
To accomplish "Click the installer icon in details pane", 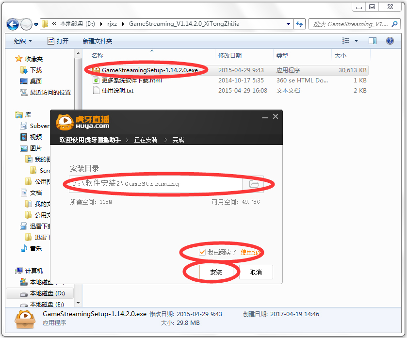I will (x=25, y=319).
